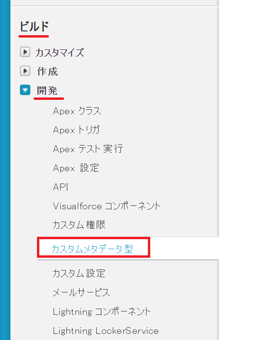Viewport: 255px width, 340px height.
Task: Open Apex テスト実行 link
Action: (x=88, y=149)
